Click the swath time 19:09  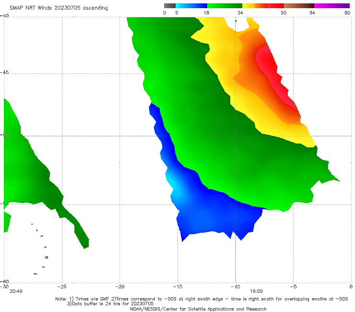click(x=256, y=291)
